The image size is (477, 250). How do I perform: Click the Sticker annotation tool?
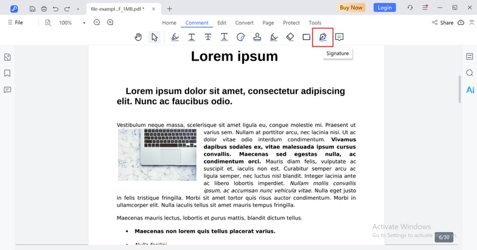pyautogui.click(x=241, y=37)
